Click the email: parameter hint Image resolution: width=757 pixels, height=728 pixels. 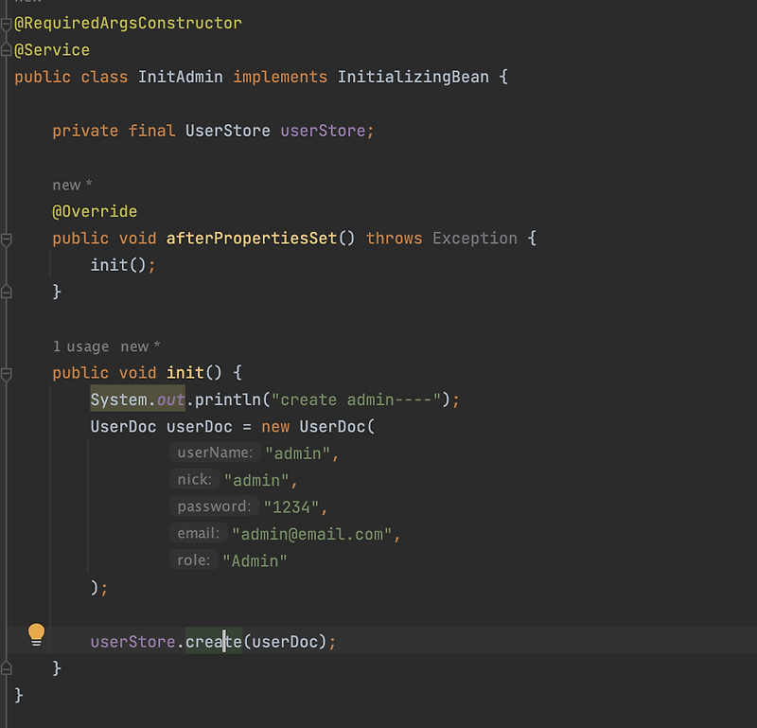199,533
